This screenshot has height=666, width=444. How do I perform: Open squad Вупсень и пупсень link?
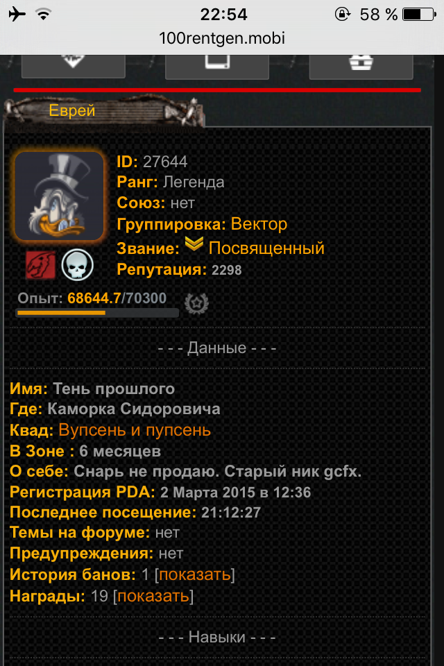point(135,430)
